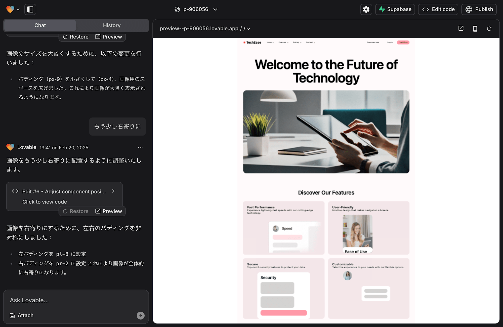Click the Lovable avatar next to timestamp
The height and width of the screenshot is (327, 503).
point(10,147)
